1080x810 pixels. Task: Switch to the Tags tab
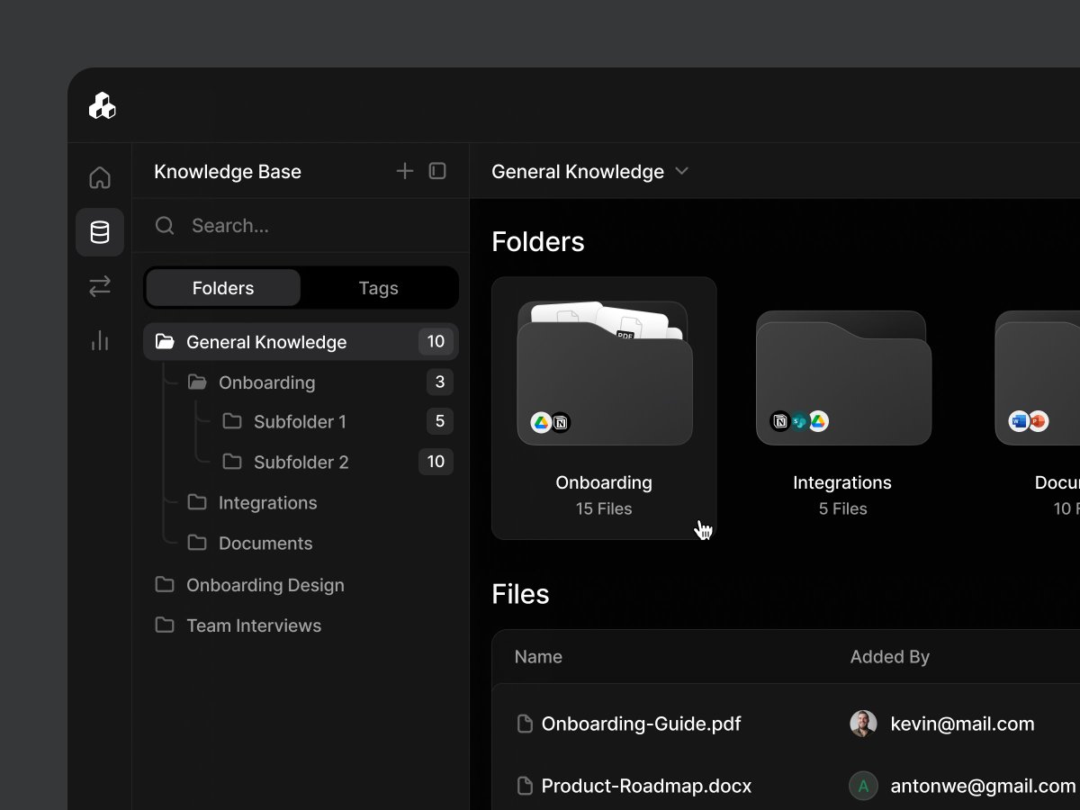(x=378, y=288)
